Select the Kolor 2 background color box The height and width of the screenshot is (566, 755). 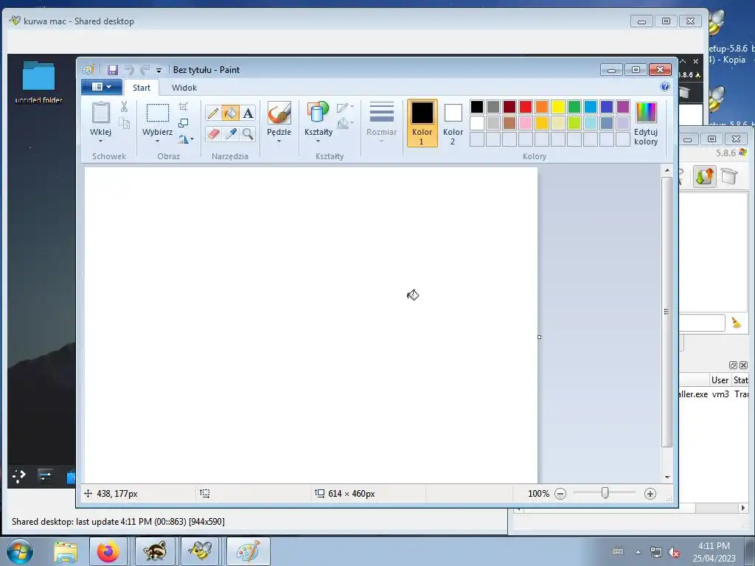(453, 123)
